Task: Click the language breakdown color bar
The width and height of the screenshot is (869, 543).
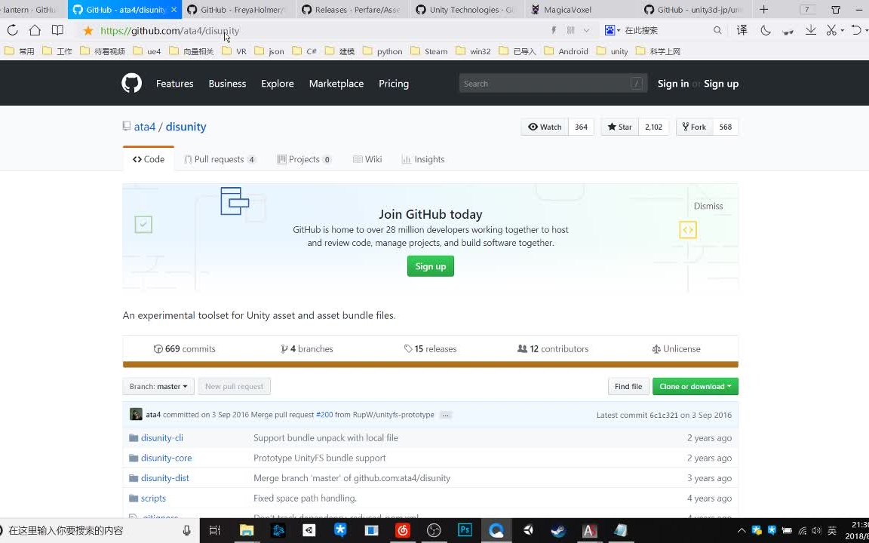Action: (431, 364)
